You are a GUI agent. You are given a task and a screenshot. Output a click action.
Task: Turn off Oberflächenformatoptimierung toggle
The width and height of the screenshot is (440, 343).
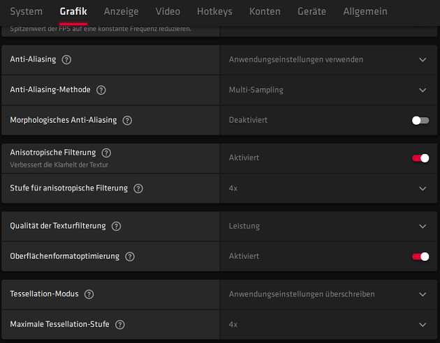coord(420,257)
